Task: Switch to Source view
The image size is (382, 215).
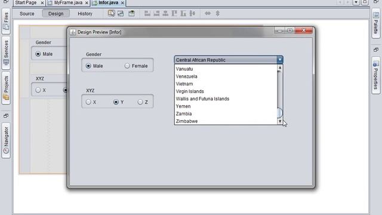Action: [27, 14]
